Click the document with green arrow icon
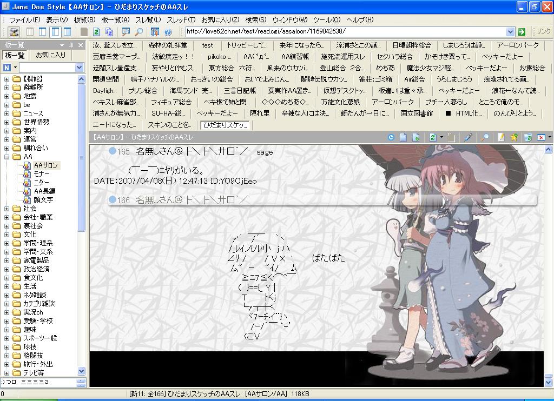This screenshot has width=554, height=401. 416,137
